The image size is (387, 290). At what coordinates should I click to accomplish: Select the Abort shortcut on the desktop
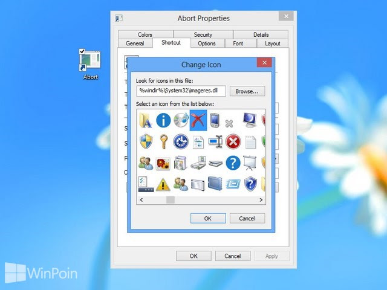pos(90,65)
